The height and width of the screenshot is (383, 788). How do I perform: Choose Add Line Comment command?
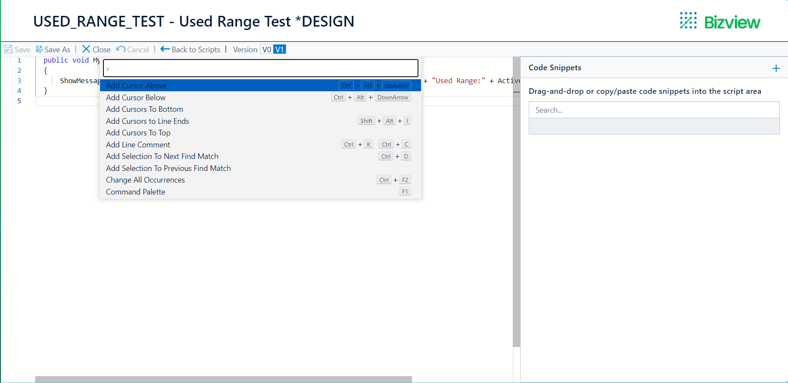[261, 144]
